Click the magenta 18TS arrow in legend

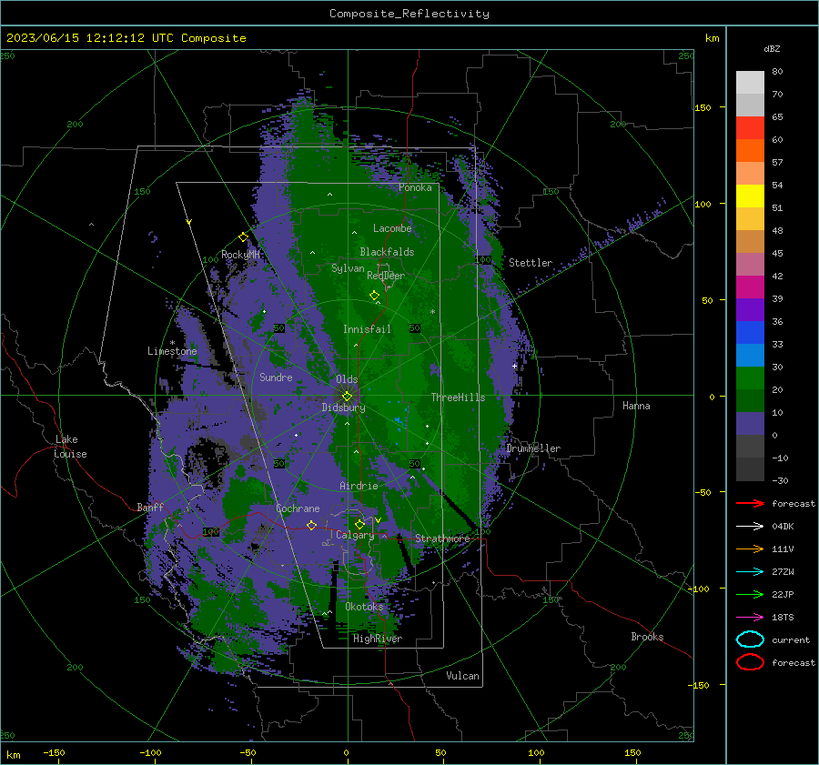pyautogui.click(x=750, y=618)
